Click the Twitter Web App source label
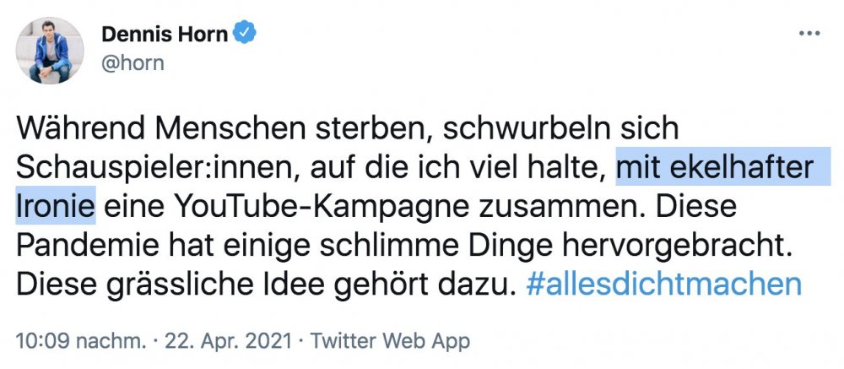This screenshot has height=369, width=844. (x=390, y=340)
